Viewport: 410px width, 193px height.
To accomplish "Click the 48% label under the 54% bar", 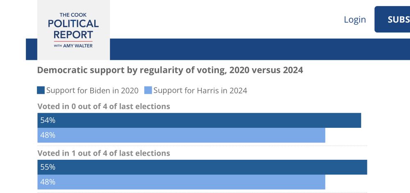I will point(48,135).
